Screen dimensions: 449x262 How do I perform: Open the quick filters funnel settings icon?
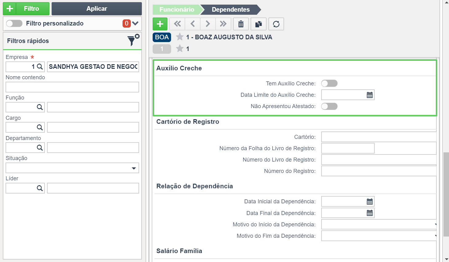point(133,40)
